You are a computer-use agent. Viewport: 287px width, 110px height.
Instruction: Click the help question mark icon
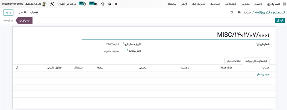tap(110, 4)
